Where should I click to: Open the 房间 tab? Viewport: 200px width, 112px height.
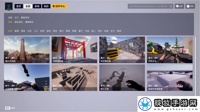tap(37, 6)
